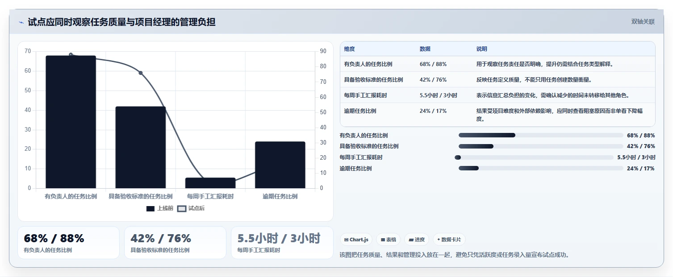This screenshot has width=673, height=277.
Task: Select table cell 逾期任务比例
Action: (x=360, y=111)
